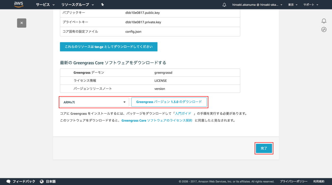Image resolution: width=332 pixels, height=185 pixels.
Task: Open the サービス menu
Action: point(45,5)
